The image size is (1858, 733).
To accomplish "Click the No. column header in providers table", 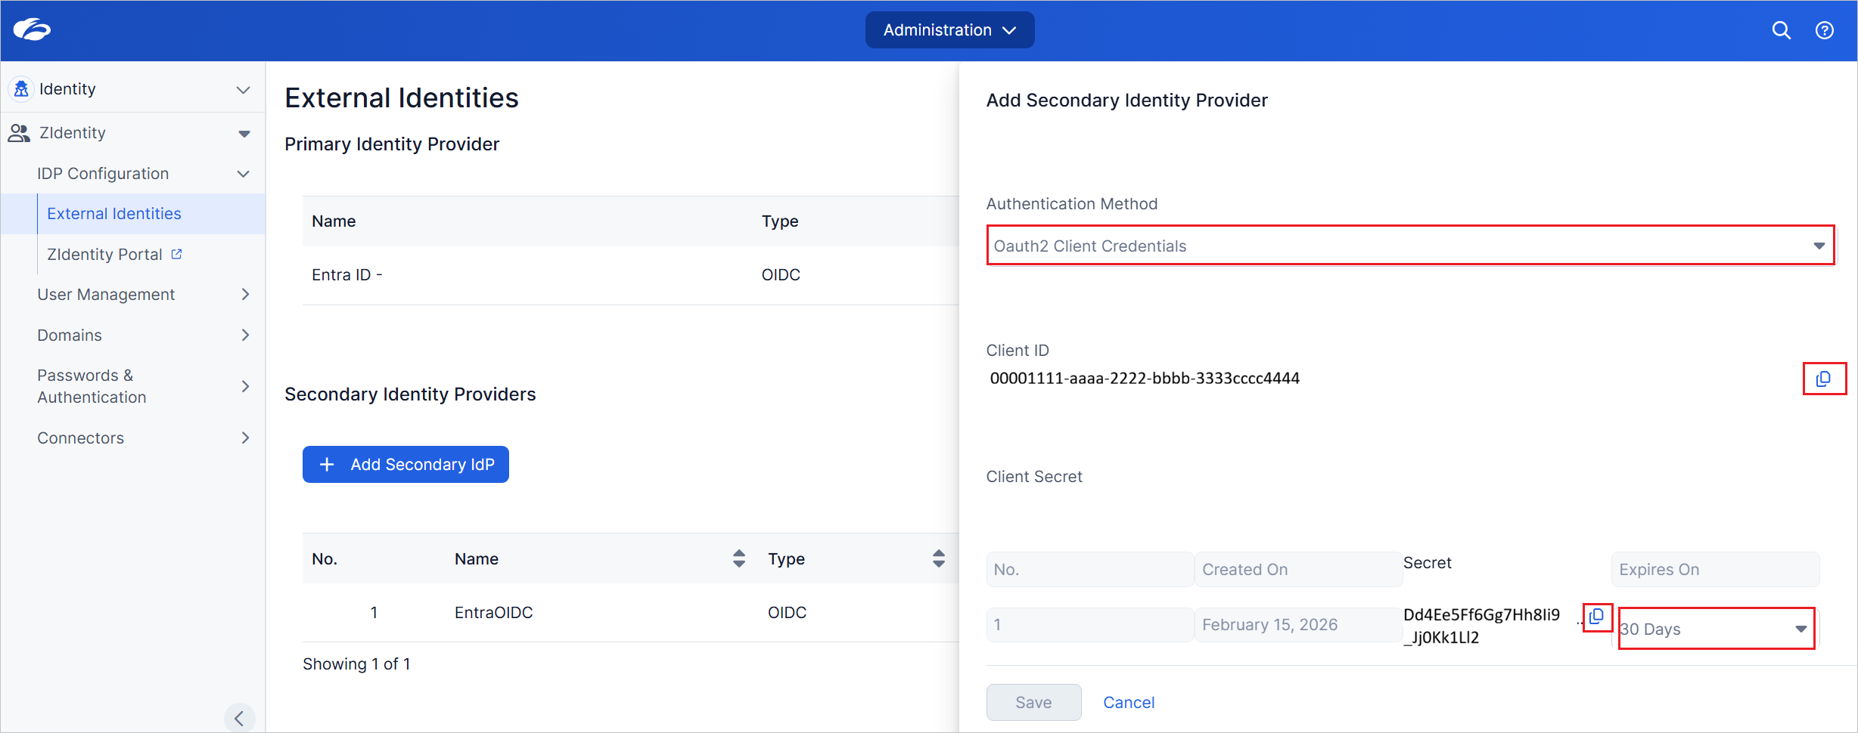I will click(325, 559).
